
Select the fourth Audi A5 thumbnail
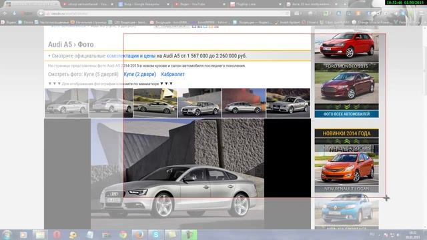point(199,103)
